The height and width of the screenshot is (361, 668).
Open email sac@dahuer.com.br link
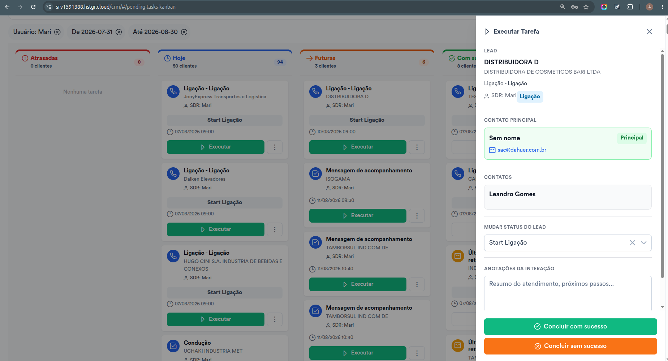click(x=522, y=150)
